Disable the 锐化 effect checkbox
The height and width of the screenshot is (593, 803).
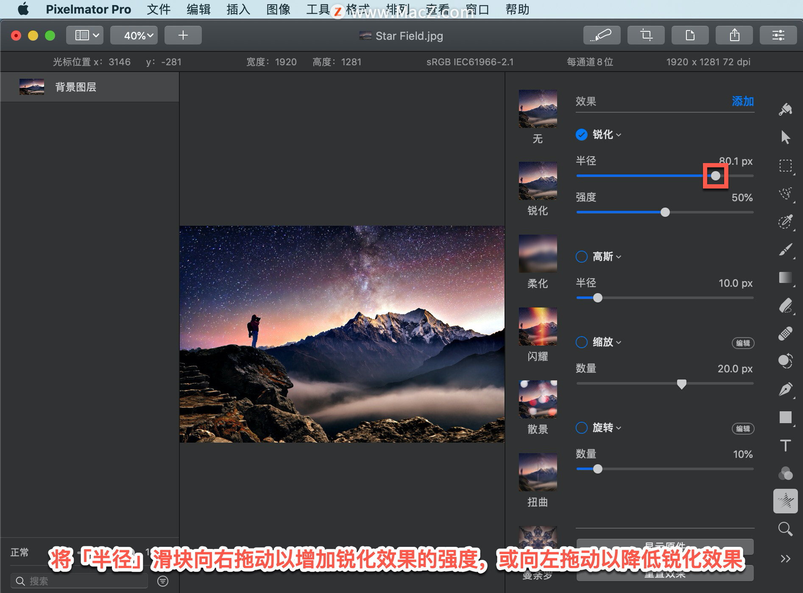click(x=581, y=135)
